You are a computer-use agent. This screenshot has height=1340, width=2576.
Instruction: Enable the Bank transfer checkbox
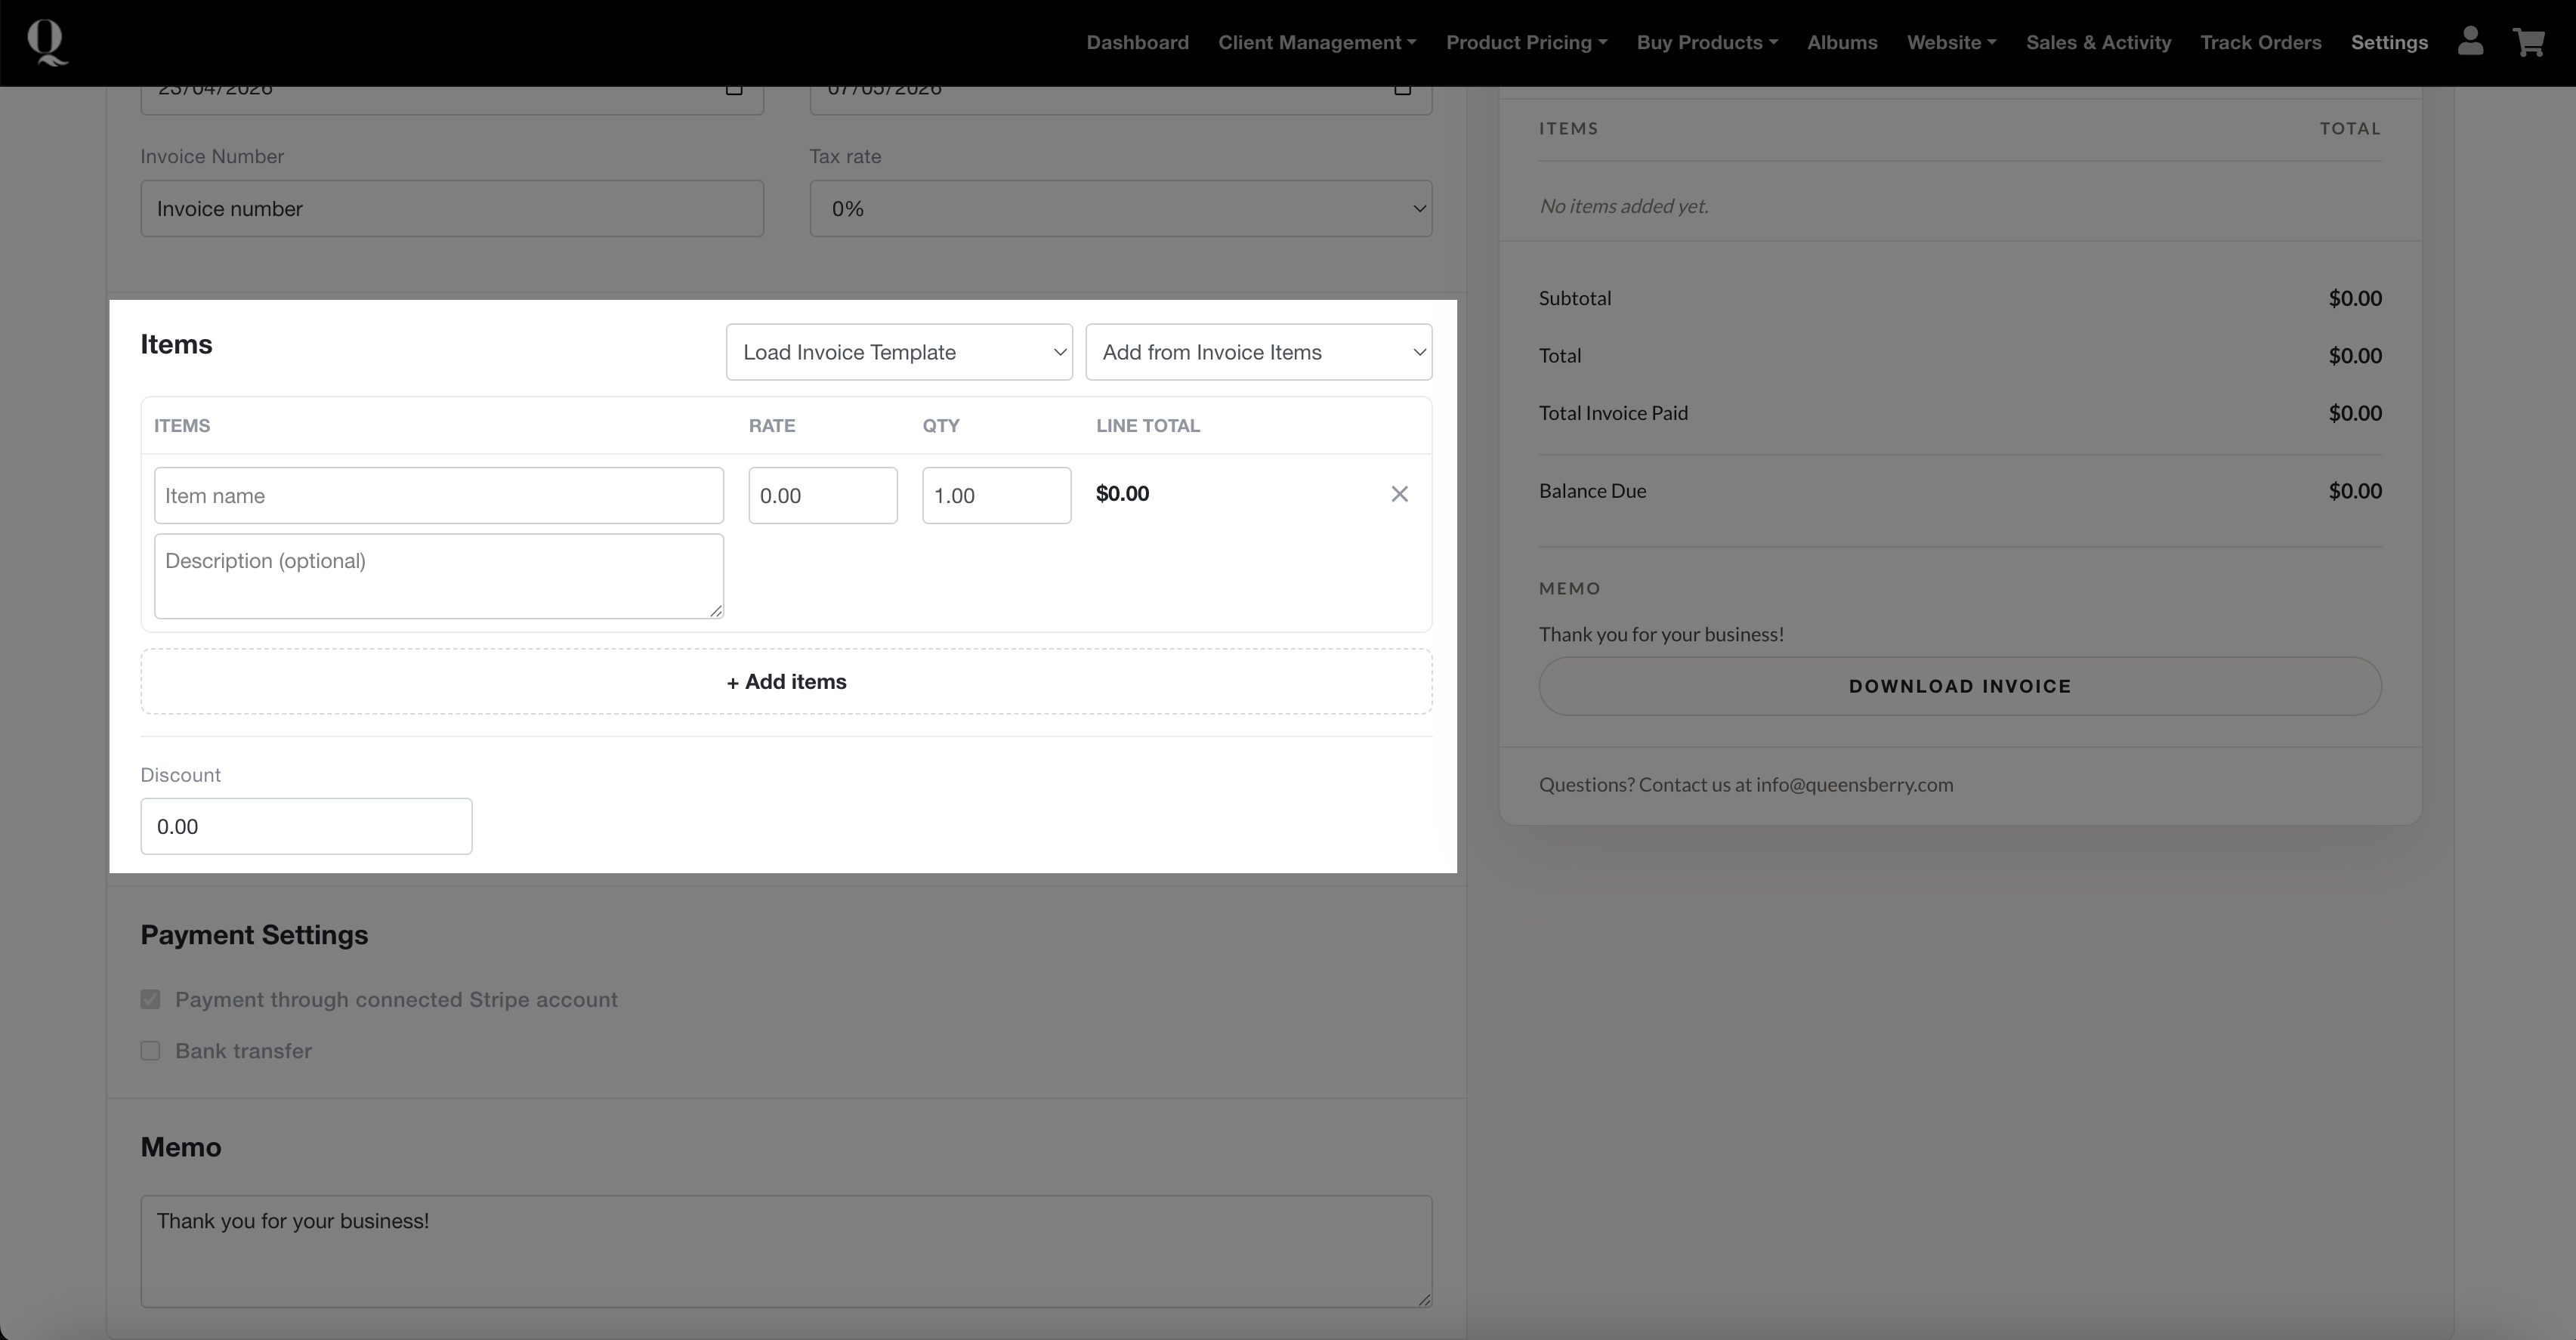(x=150, y=1051)
